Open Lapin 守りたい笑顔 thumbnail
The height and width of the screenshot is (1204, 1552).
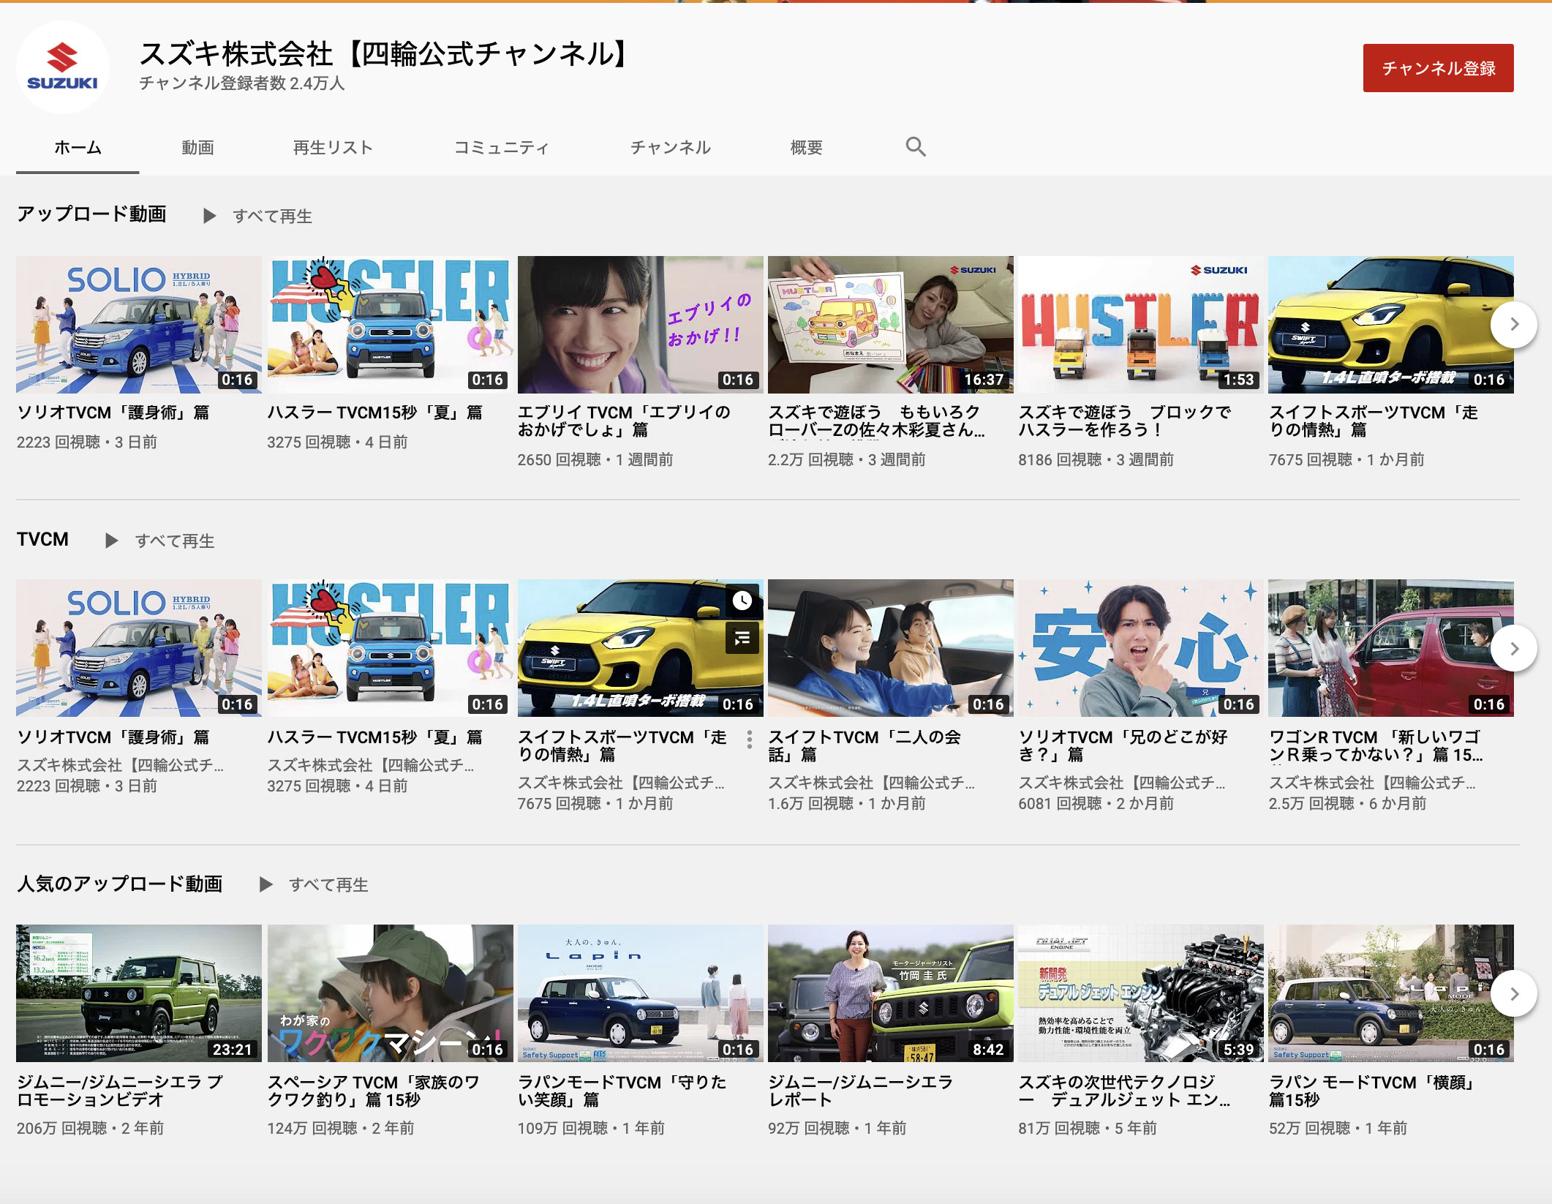pyautogui.click(x=640, y=993)
